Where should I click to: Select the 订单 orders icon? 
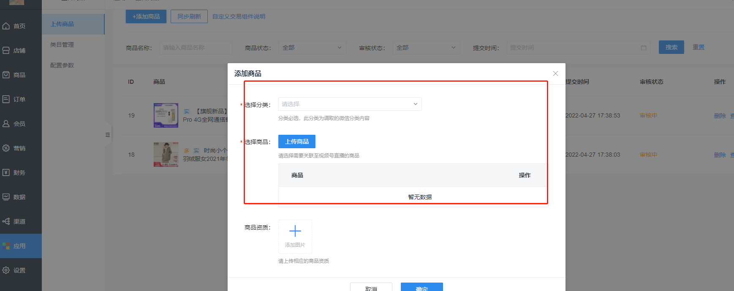click(6, 99)
